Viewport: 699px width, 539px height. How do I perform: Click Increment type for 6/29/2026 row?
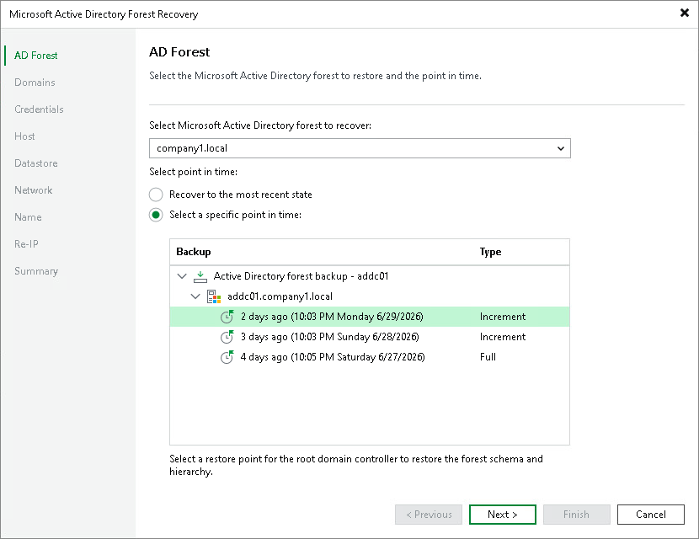pyautogui.click(x=503, y=317)
